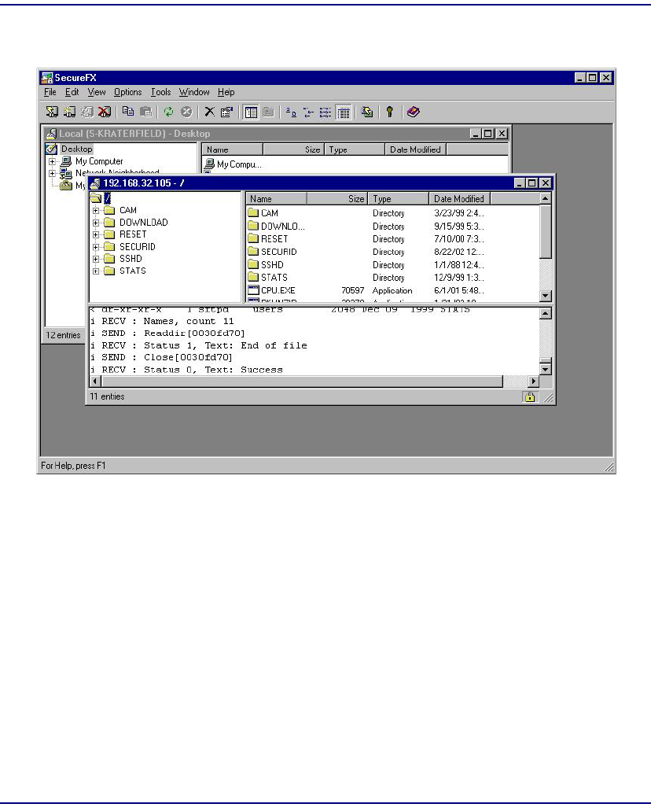The image size is (651, 811).
Task: Click the Properties toolbar icon
Action: click(x=227, y=112)
